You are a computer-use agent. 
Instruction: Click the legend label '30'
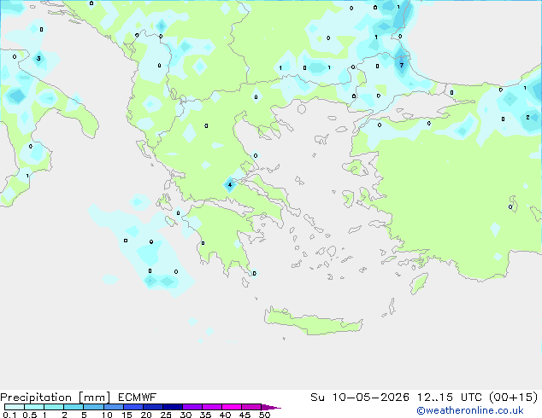coord(186,415)
